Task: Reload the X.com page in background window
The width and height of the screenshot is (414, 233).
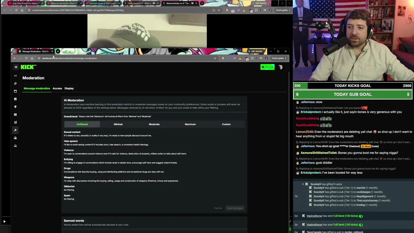Action: [x=16, y=10]
